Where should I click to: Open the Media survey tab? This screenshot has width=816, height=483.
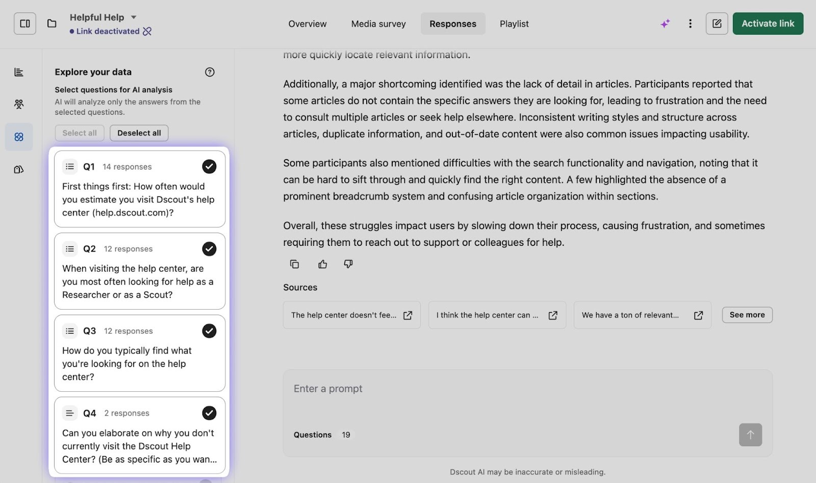(x=378, y=24)
